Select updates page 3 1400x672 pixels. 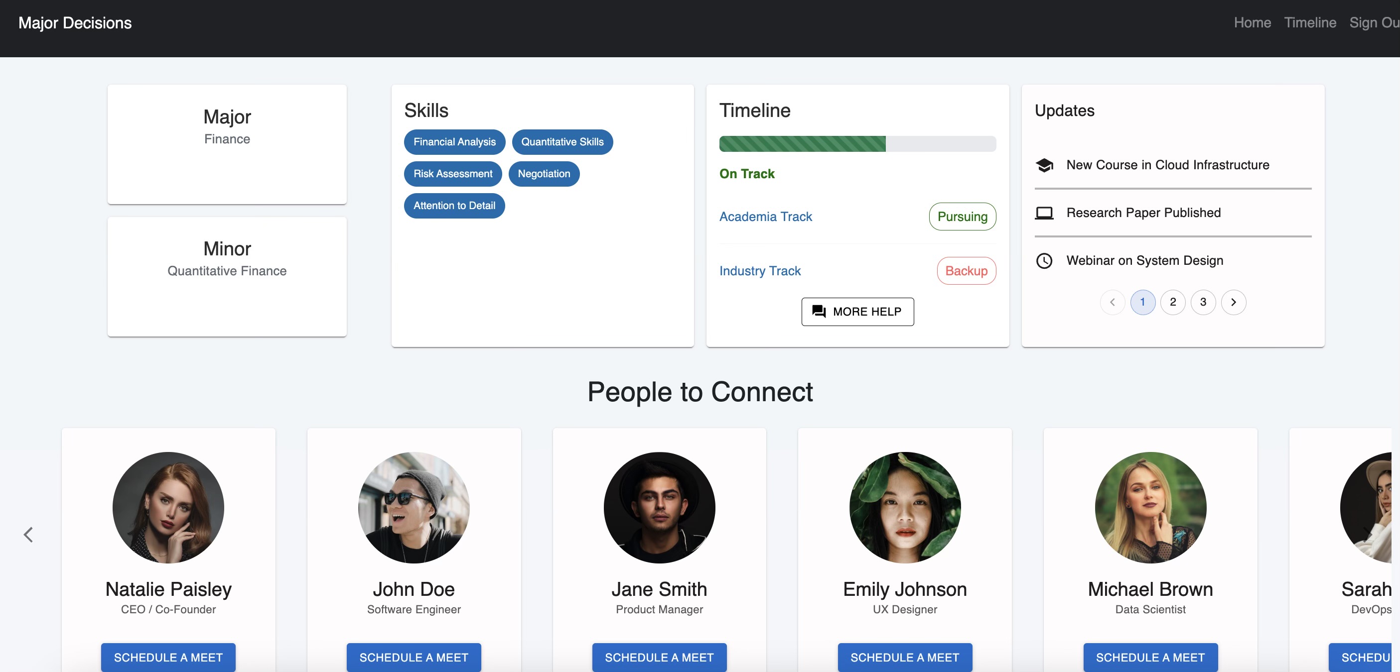(x=1203, y=302)
